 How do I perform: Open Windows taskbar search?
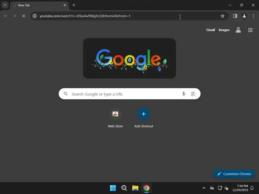(x=124, y=188)
